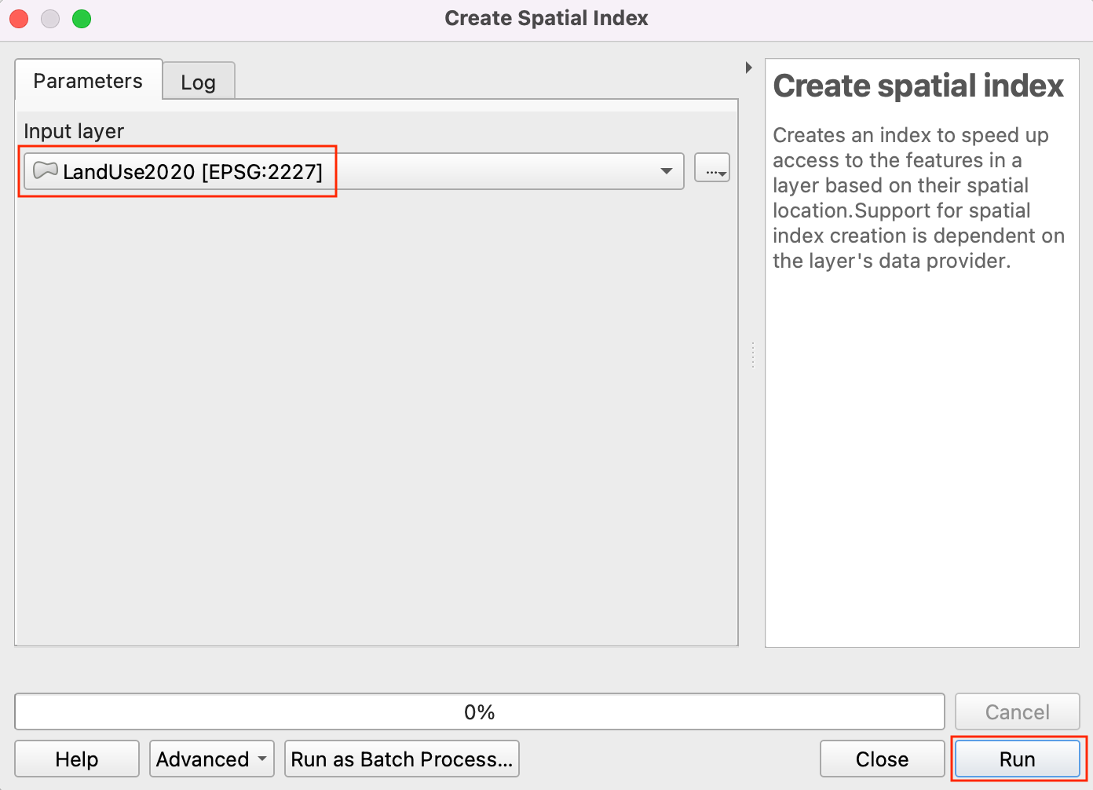Image resolution: width=1093 pixels, height=790 pixels.
Task: Collapse the help panel arrow
Action: [x=749, y=68]
